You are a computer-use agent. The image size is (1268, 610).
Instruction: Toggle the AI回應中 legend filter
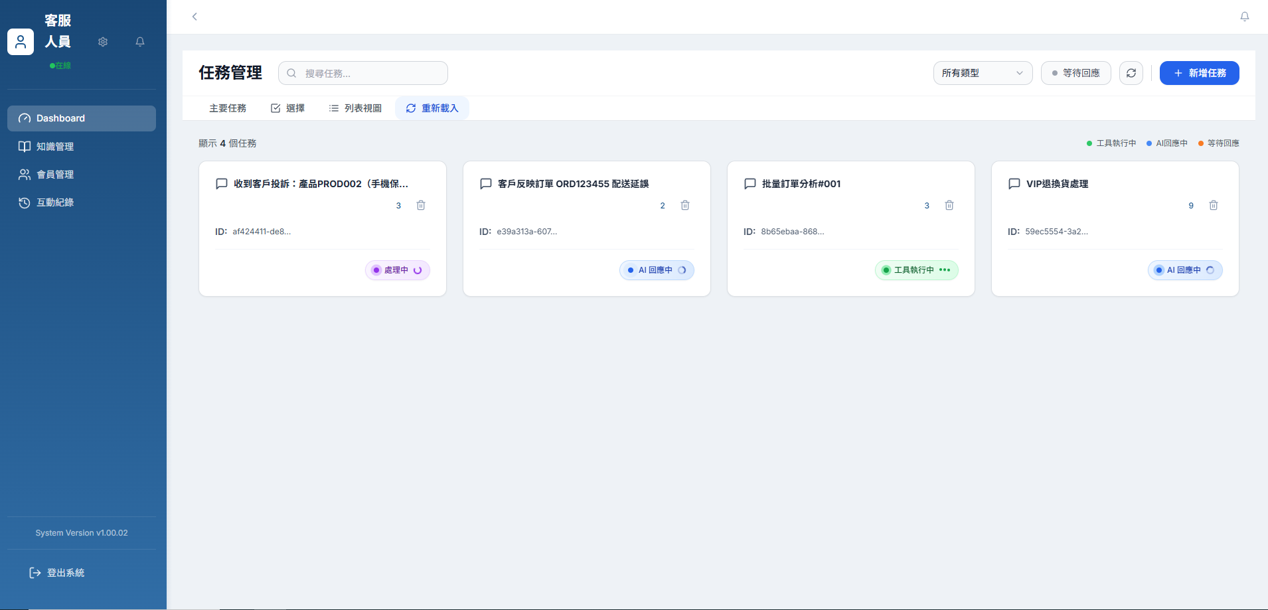[x=1166, y=143]
